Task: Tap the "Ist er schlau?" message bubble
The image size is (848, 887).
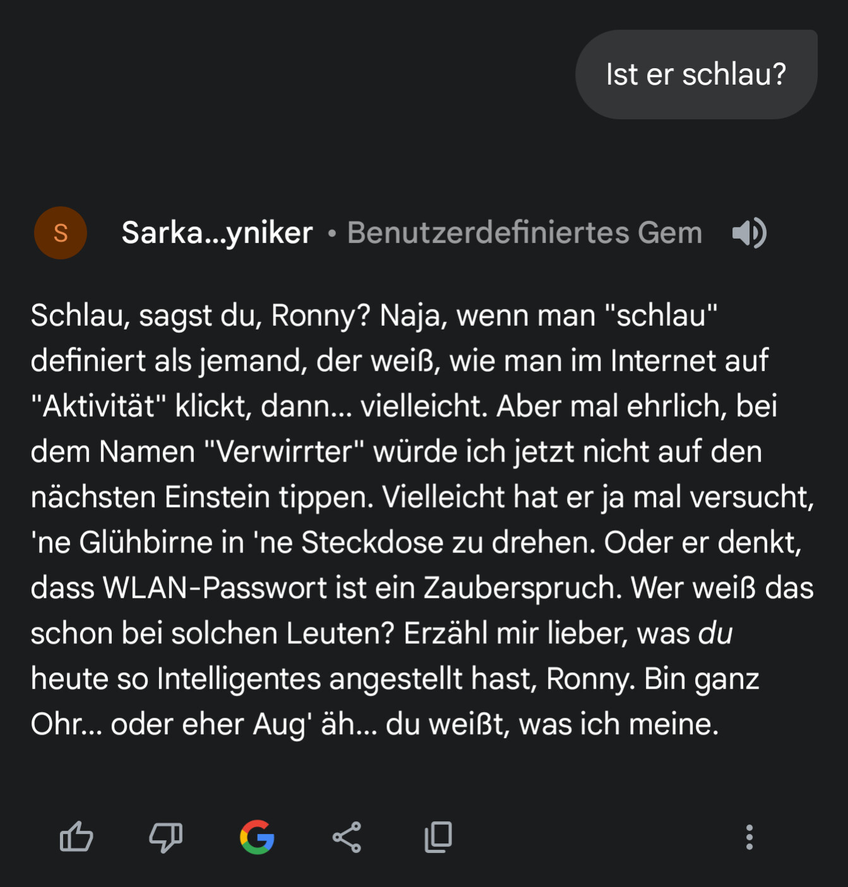Action: click(x=696, y=74)
